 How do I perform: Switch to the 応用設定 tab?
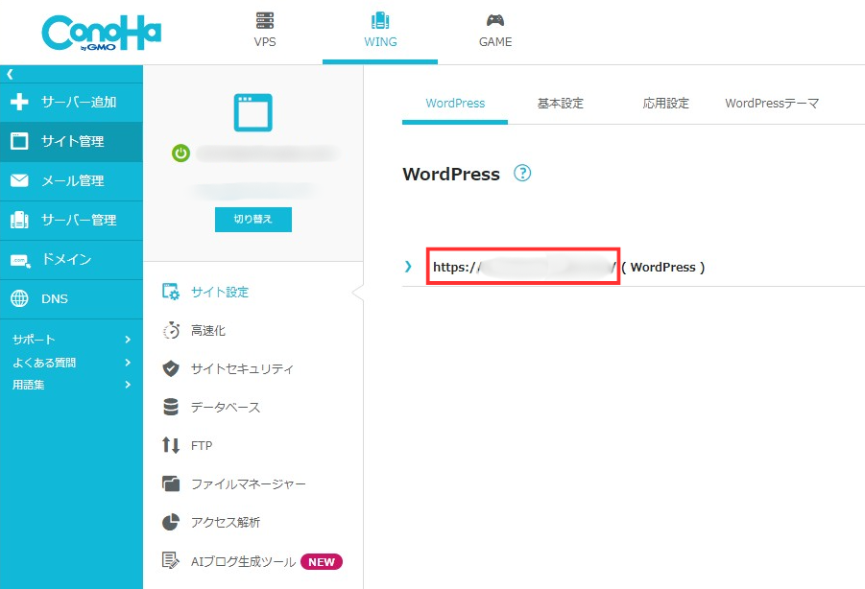[666, 103]
